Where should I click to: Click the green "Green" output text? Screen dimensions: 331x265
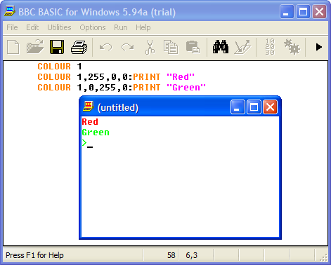(96, 132)
